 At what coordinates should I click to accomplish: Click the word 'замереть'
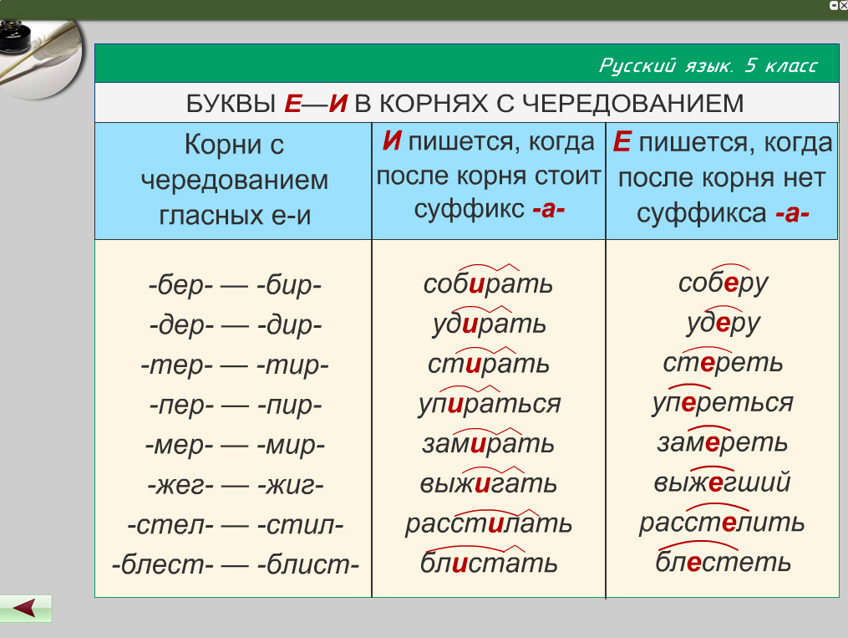(x=722, y=442)
